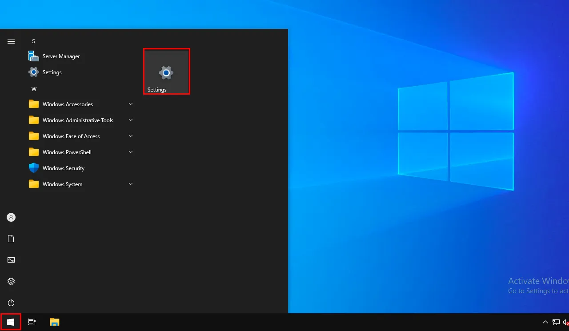This screenshot has height=331, width=569.
Task: Expand the Windows Ease of Access folder
Action: pos(71,136)
